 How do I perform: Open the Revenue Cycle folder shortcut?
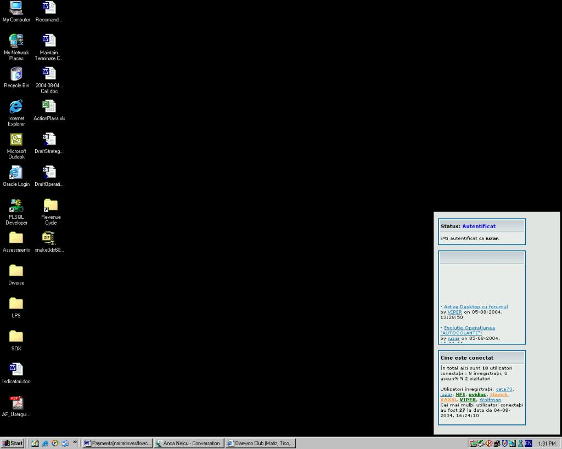tap(50, 206)
